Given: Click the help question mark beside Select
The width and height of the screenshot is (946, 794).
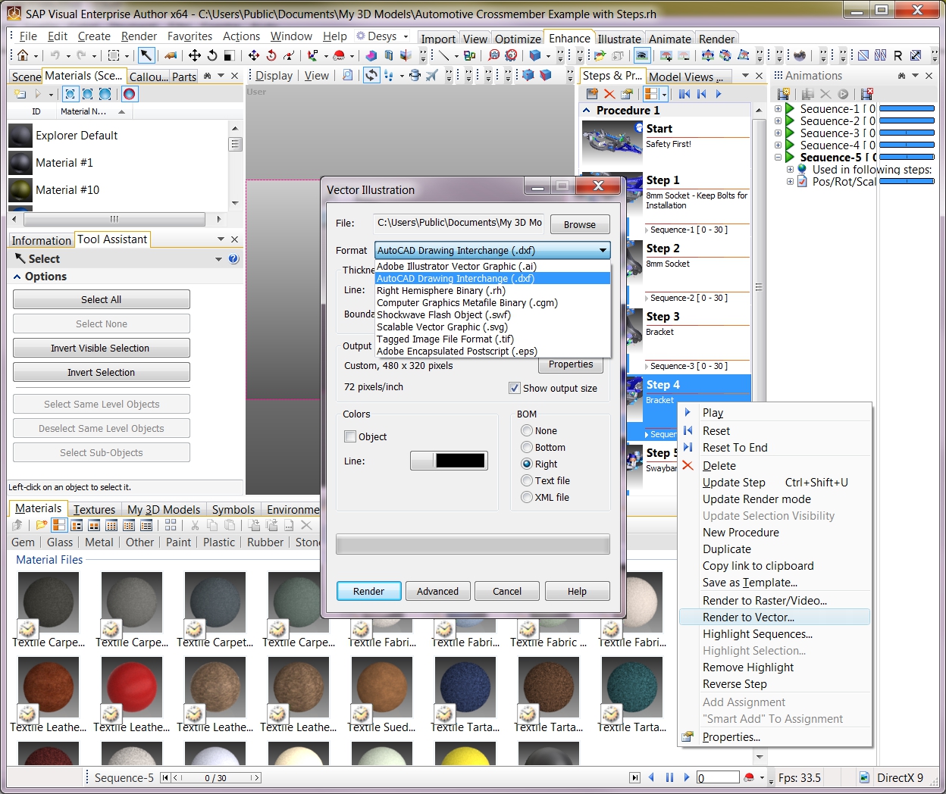Looking at the screenshot, I should click(x=233, y=259).
